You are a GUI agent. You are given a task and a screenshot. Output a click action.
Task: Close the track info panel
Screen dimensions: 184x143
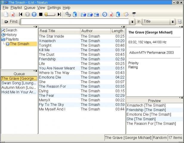point(182,27)
